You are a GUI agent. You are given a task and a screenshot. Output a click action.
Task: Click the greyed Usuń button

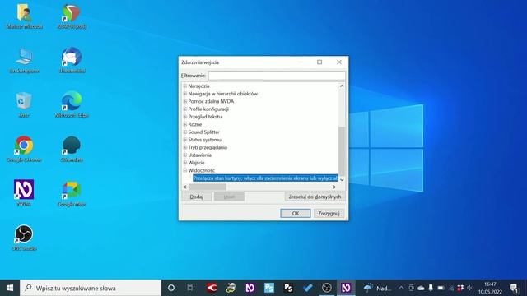tap(229, 197)
